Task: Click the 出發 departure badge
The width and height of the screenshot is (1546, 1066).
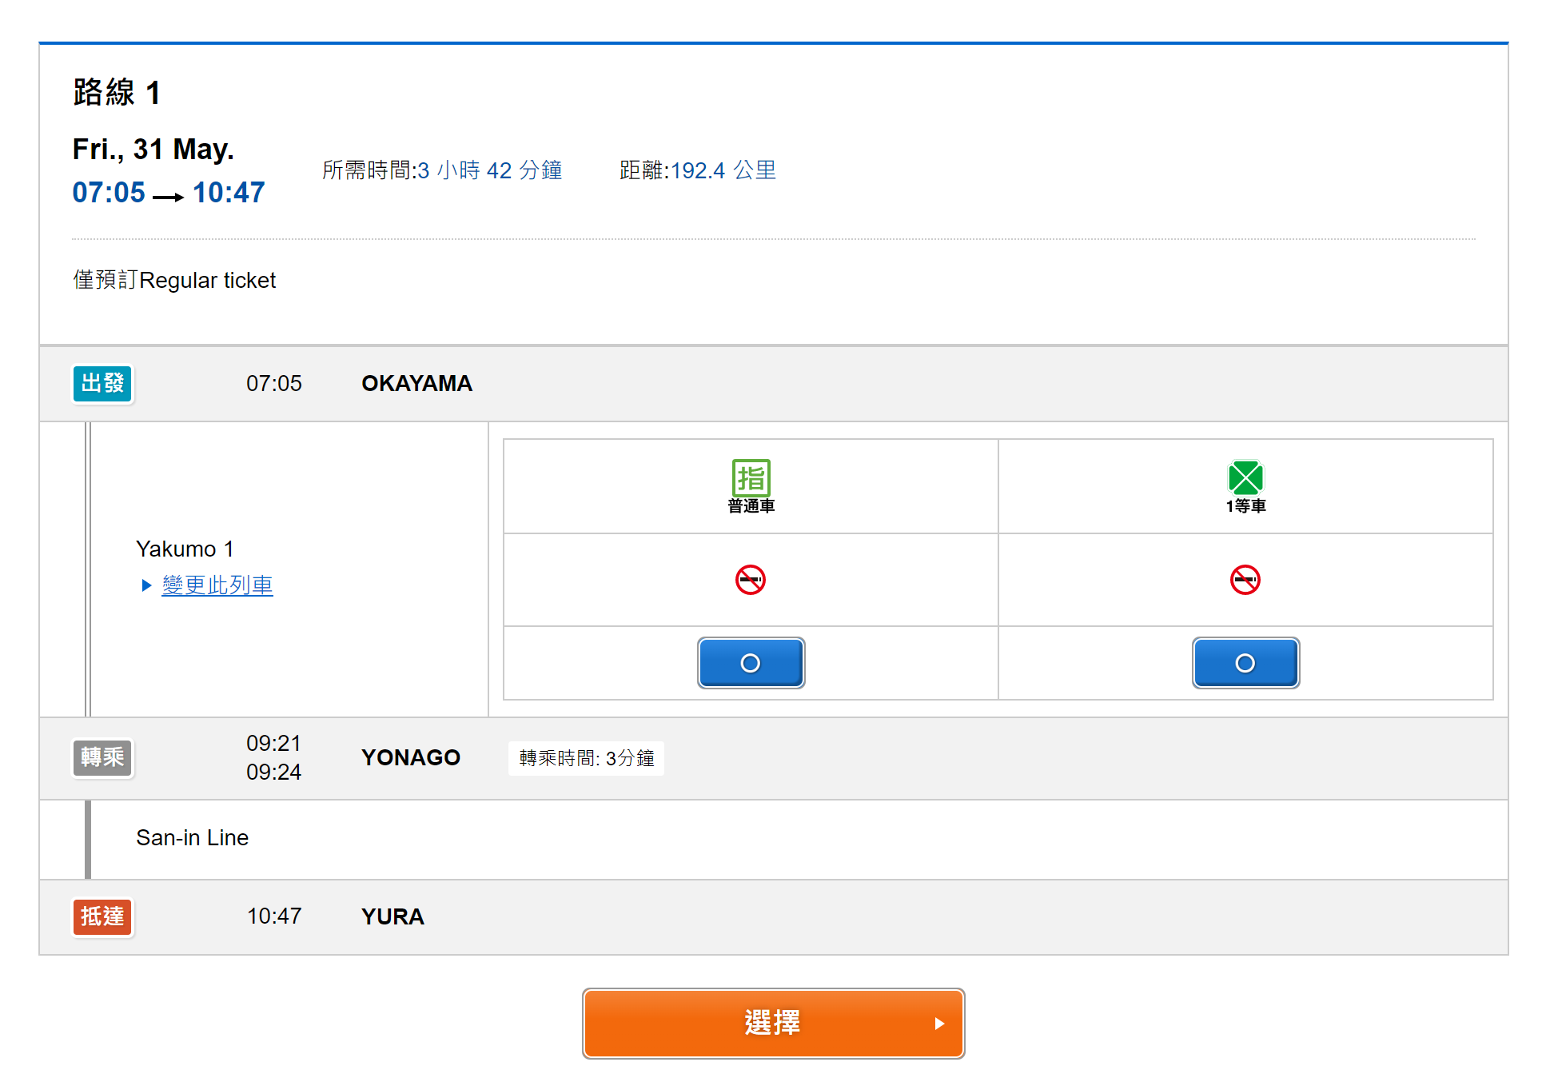Action: point(103,384)
